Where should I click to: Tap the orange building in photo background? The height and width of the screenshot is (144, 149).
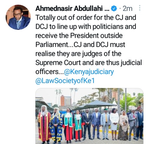[x=62, y=100]
